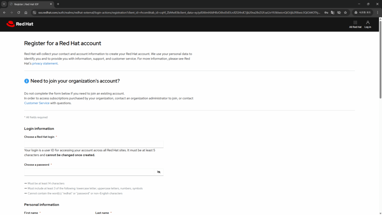This screenshot has width=382, height=215.
Task: Click the translate page icon in address bar
Action: point(332,12)
